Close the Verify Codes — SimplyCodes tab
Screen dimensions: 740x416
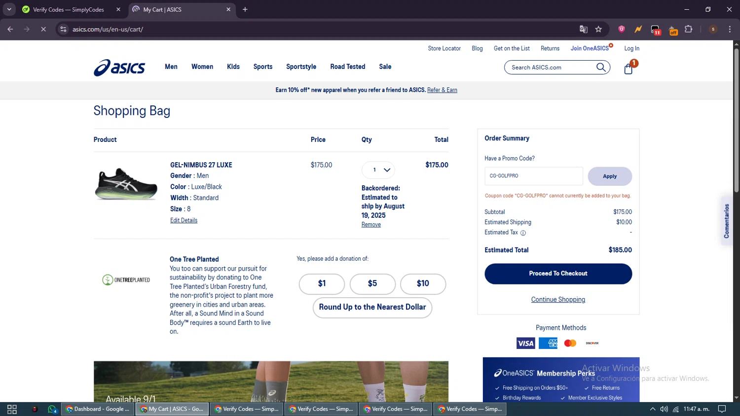click(x=118, y=9)
